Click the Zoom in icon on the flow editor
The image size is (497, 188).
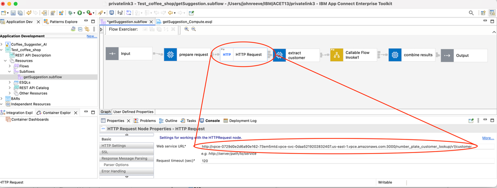(186, 29)
